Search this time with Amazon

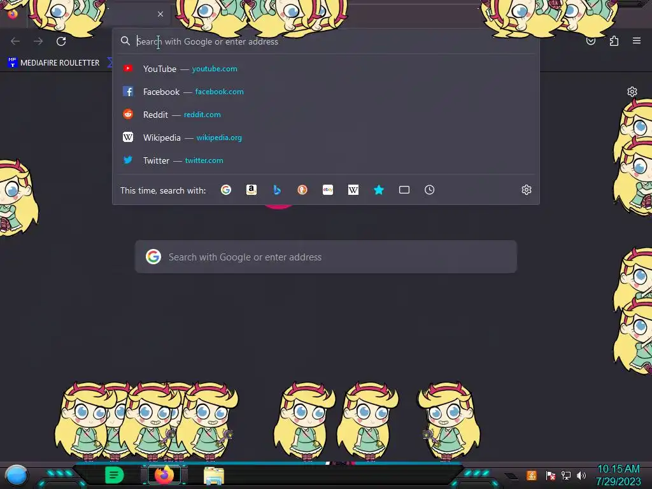pos(251,190)
